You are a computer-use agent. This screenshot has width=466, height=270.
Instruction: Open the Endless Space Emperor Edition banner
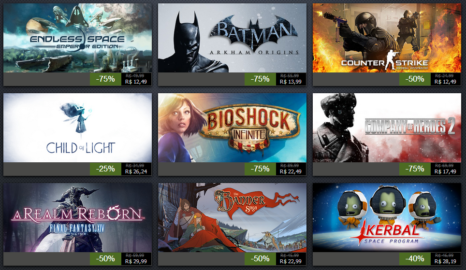(x=77, y=38)
